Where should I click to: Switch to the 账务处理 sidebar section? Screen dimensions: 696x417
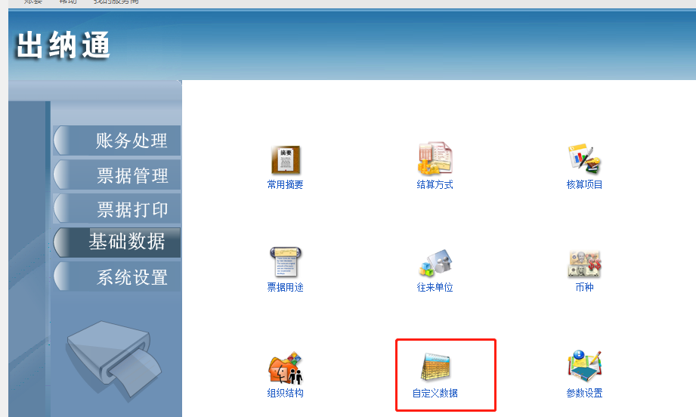117,141
